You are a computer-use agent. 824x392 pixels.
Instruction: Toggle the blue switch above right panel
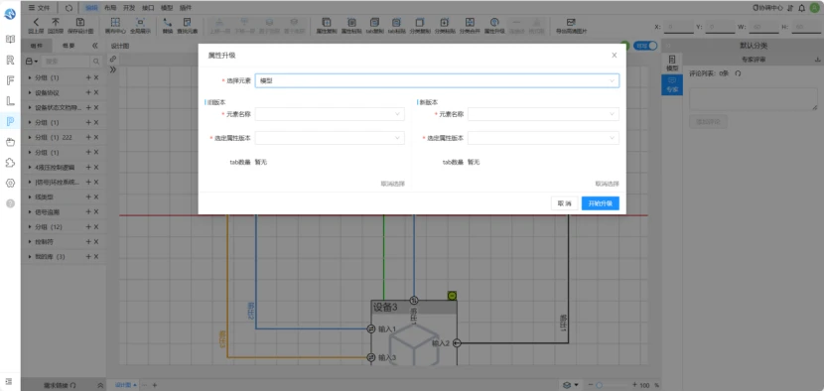point(644,46)
